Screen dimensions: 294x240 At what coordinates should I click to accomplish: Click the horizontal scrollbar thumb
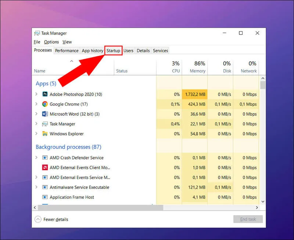point(100,208)
